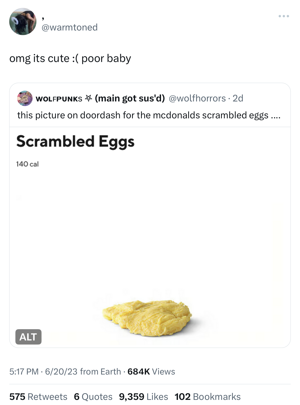Open the @warmtoned handle profile

[x=69, y=27]
